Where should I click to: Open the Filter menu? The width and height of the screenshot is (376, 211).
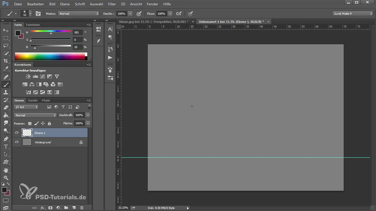coord(112,4)
